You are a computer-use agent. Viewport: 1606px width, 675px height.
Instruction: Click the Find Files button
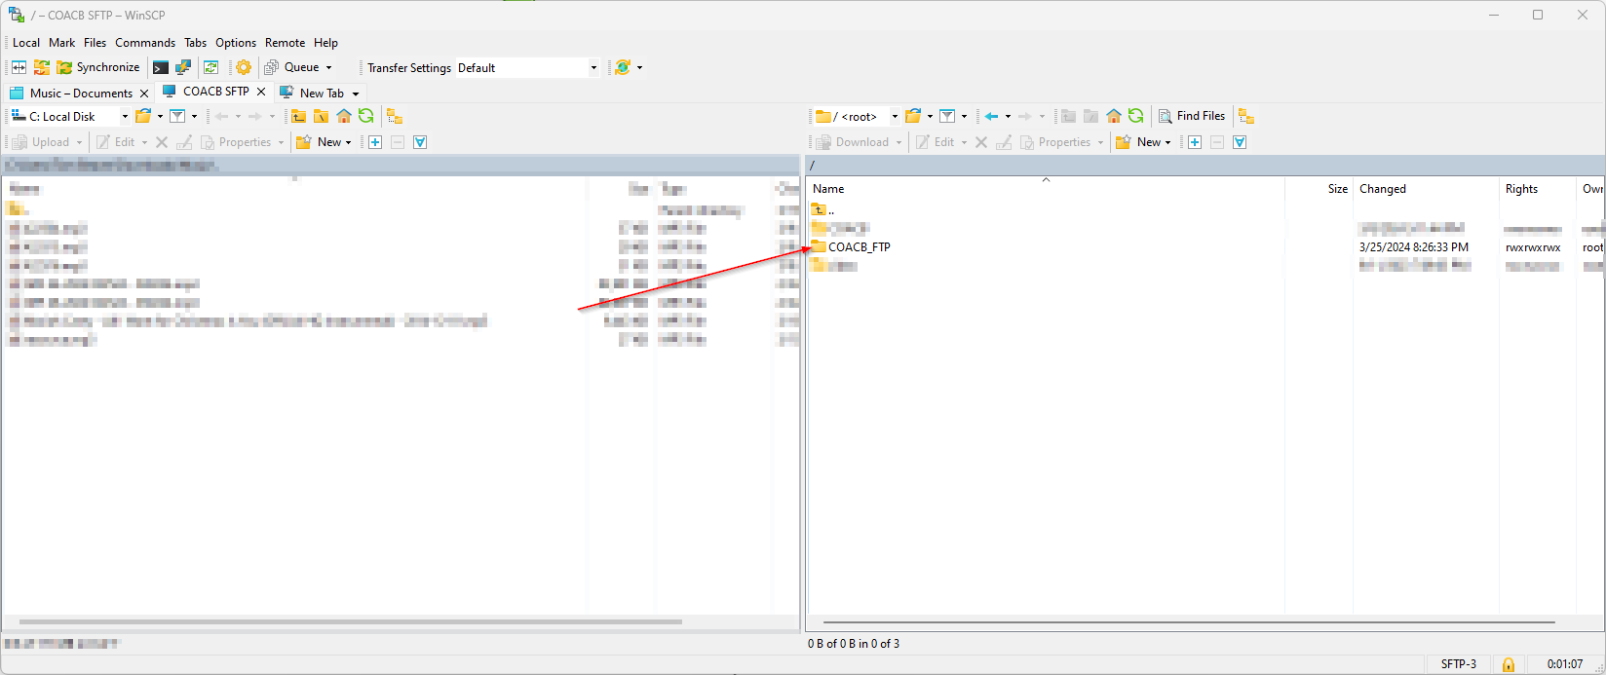pyautogui.click(x=1191, y=116)
